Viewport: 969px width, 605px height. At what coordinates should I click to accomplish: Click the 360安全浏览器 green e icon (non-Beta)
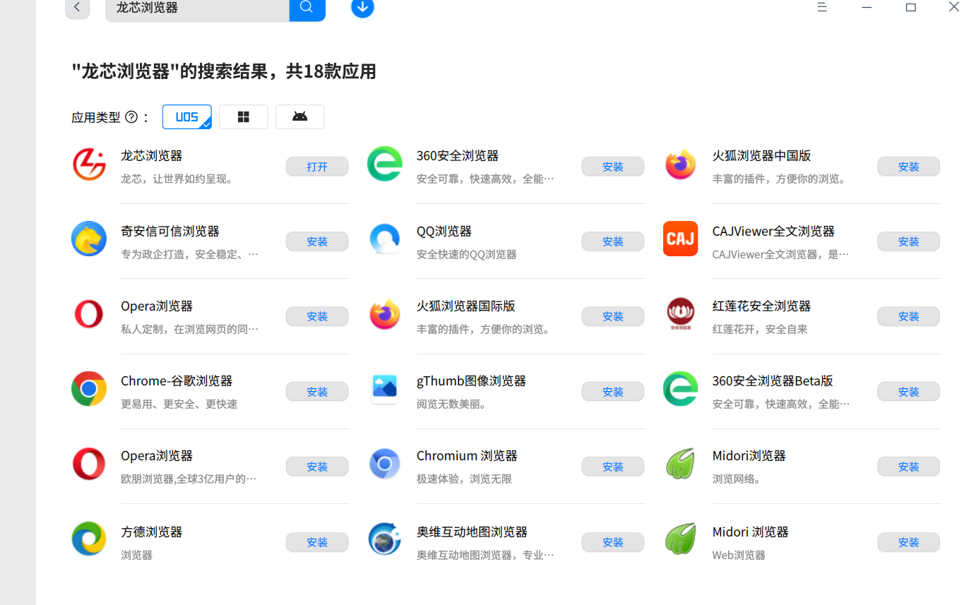click(x=385, y=164)
